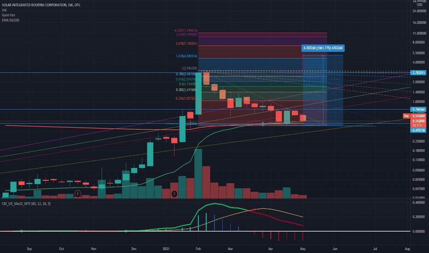
Task: Click the USD currency label on price axis
Action: pyautogui.click(x=419, y=5)
